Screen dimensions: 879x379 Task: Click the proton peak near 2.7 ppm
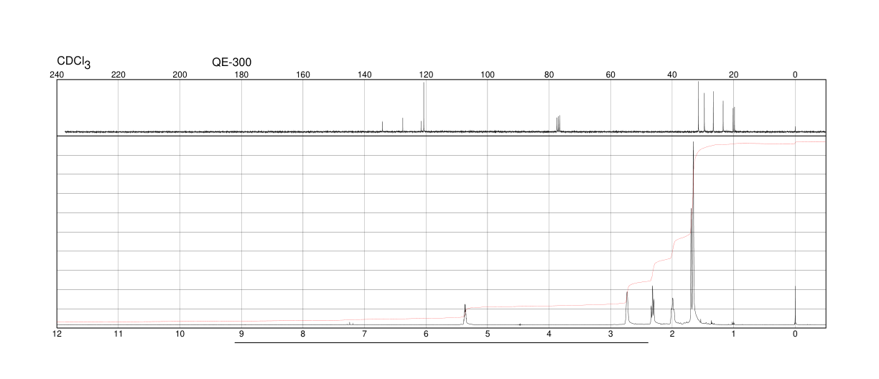(627, 308)
